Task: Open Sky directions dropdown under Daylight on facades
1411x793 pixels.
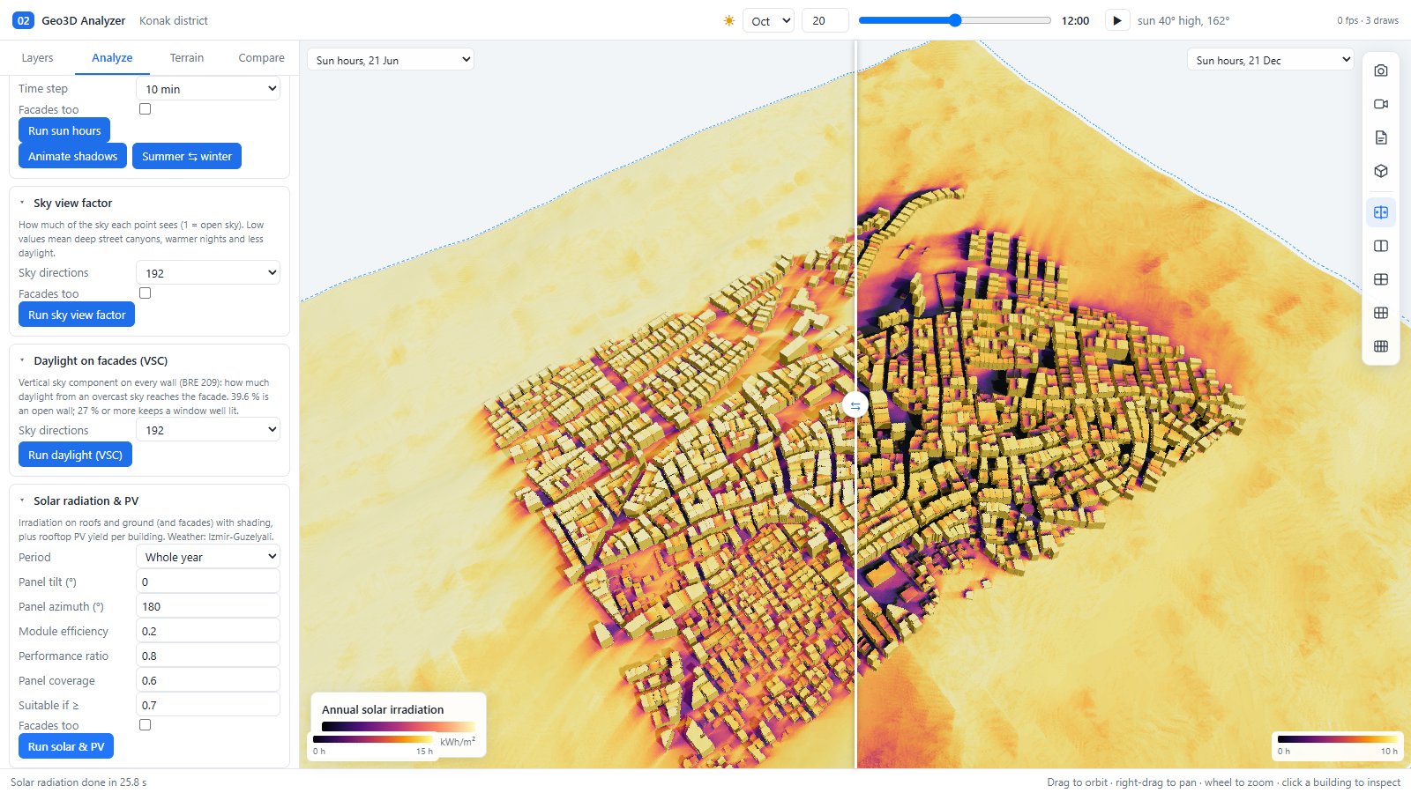Action: [x=208, y=430]
